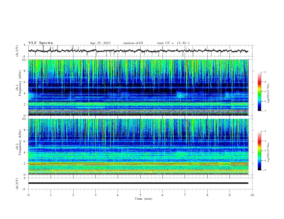Click the "3" tick on the Time axis
Image resolution: width=284 pixels, height=219 pixels.
(95, 195)
